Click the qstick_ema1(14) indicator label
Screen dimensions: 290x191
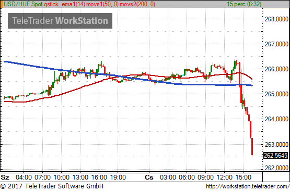pyautogui.click(x=64, y=4)
